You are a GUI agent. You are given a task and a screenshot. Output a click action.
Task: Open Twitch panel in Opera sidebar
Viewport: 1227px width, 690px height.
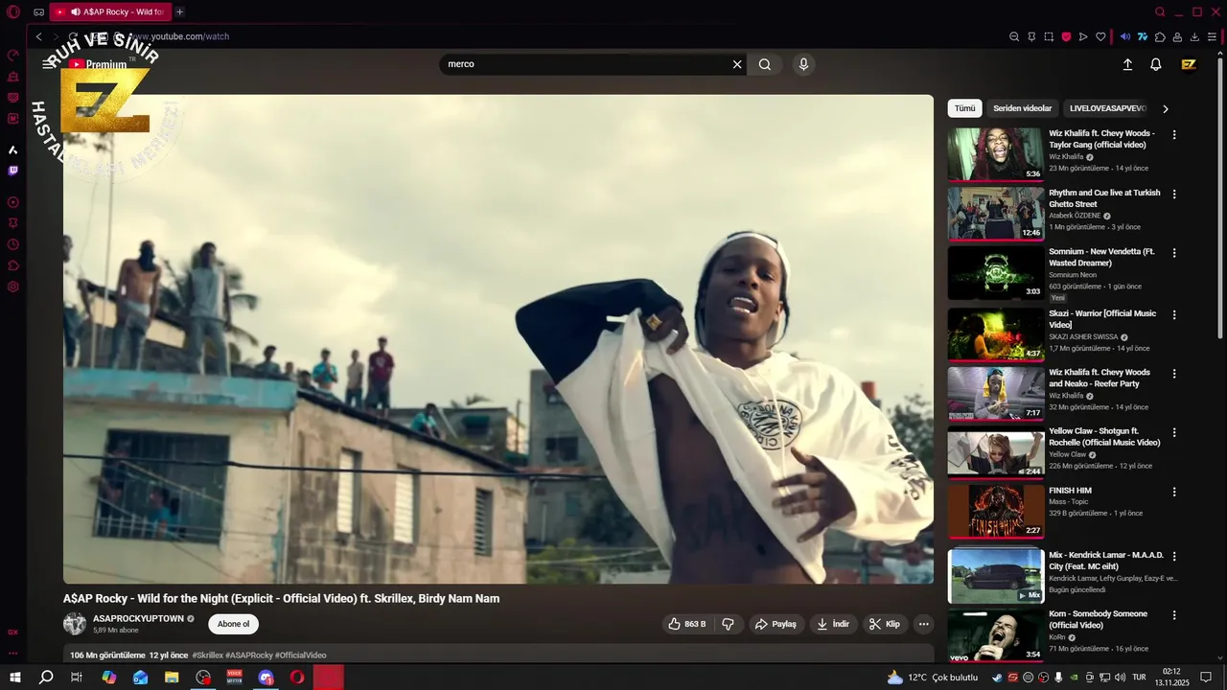pos(13,171)
